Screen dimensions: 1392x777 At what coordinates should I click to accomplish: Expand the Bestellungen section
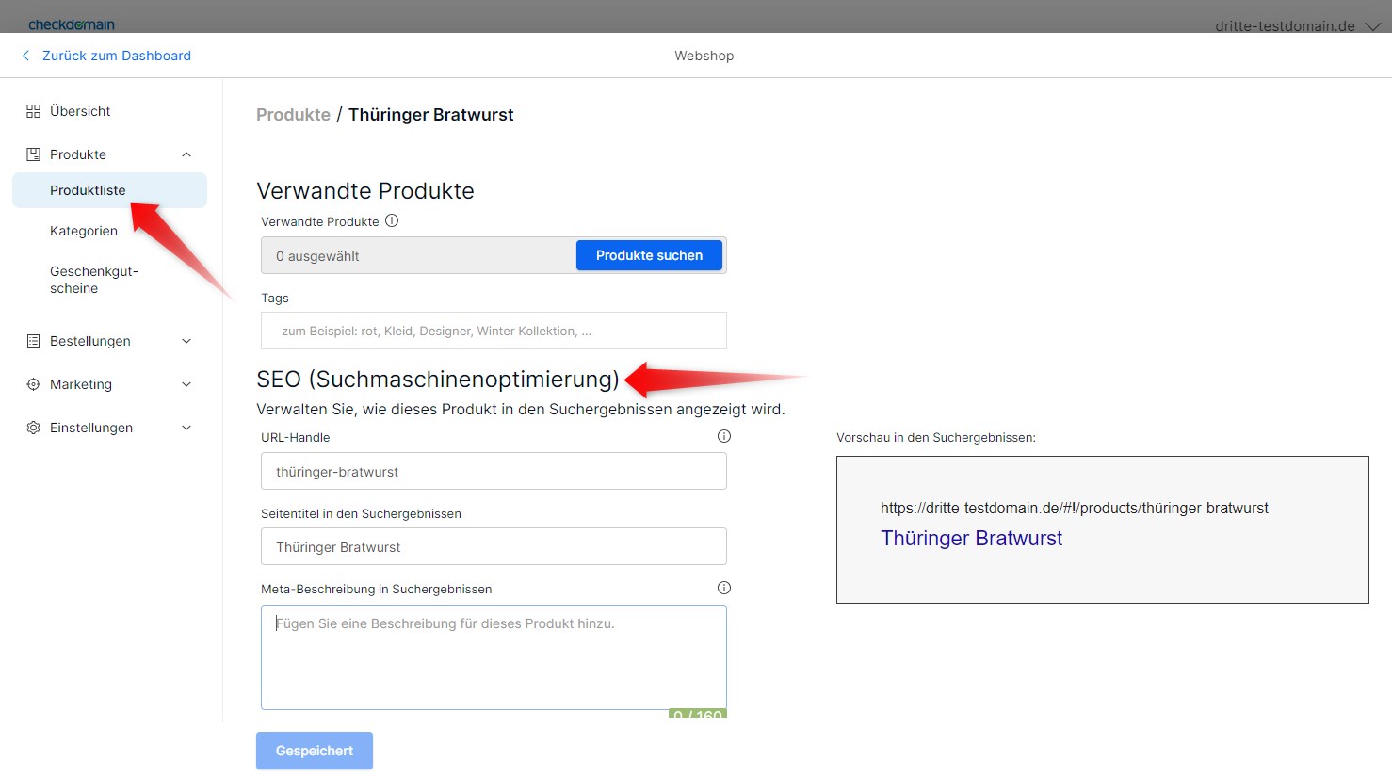(x=186, y=340)
